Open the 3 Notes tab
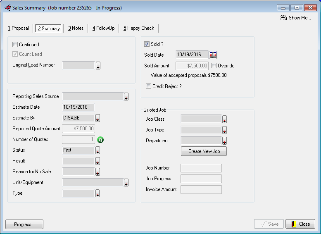 coord(76,28)
